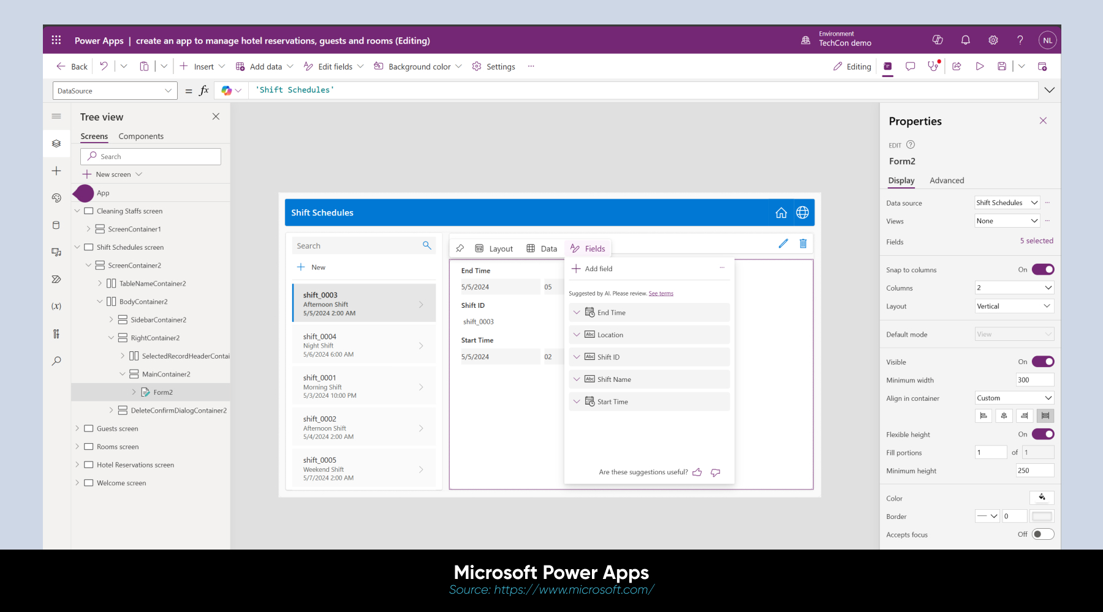
Task: Collapse the Cleaning Staffs screen node
Action: click(77, 211)
